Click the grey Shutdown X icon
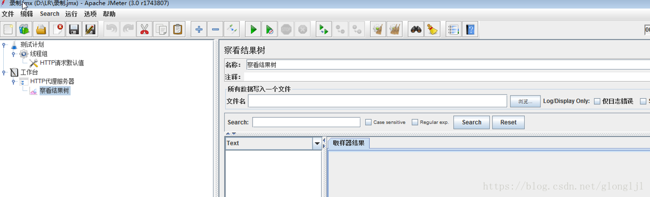The width and height of the screenshot is (650, 197). [x=303, y=29]
